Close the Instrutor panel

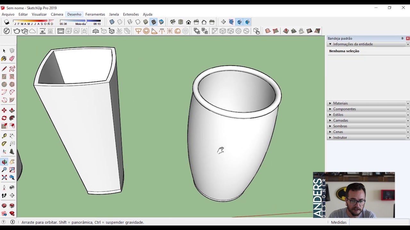coord(408,138)
